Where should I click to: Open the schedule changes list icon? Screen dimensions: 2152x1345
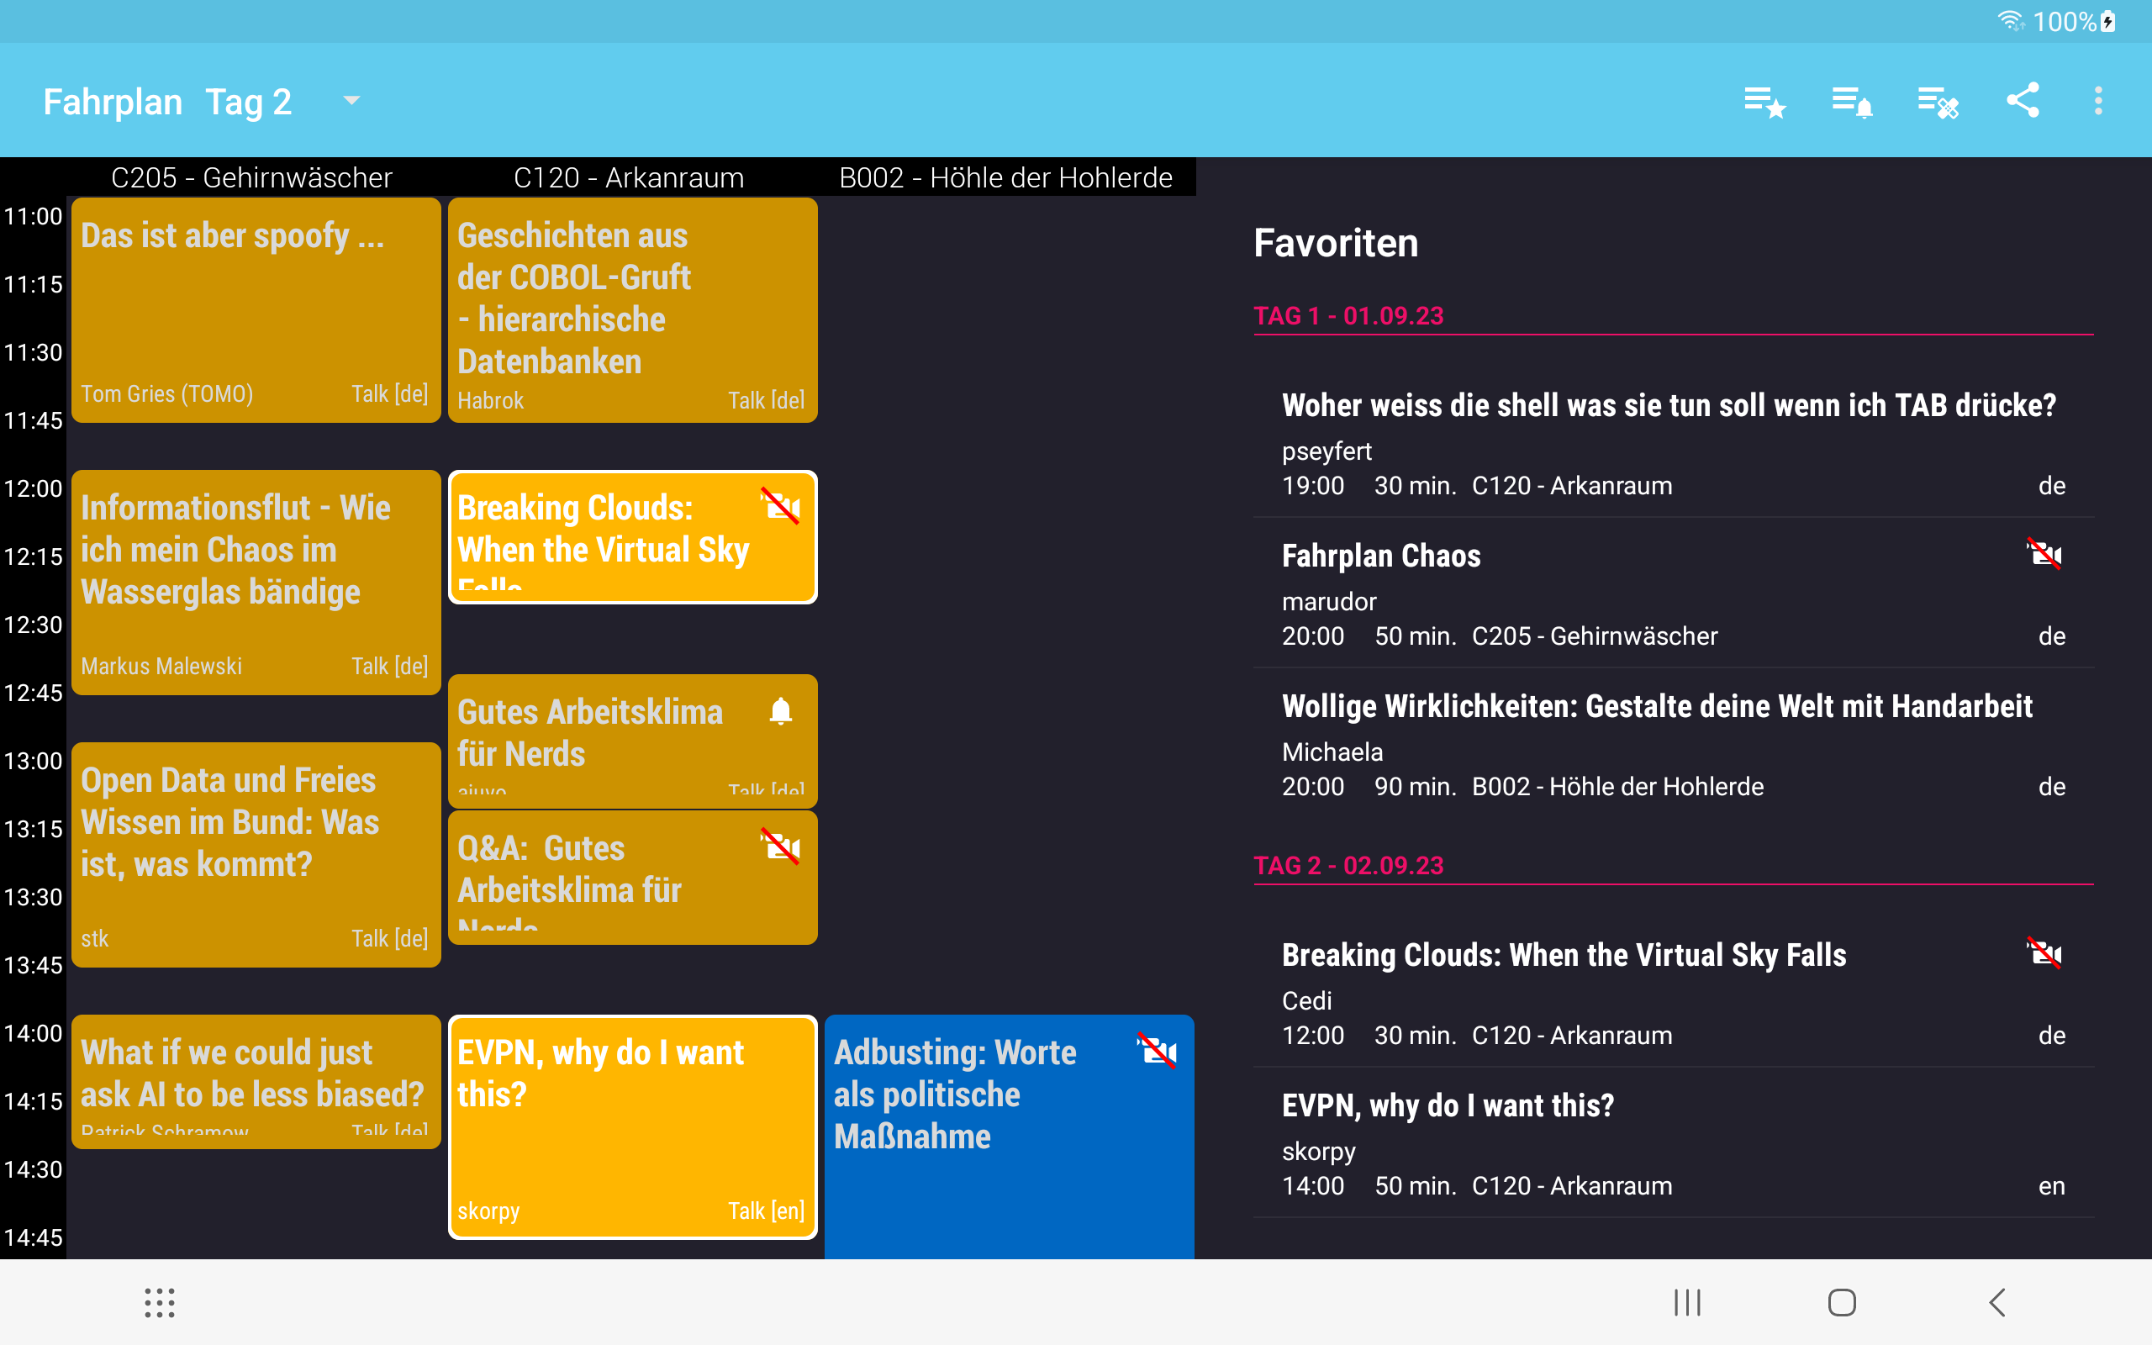(1938, 102)
